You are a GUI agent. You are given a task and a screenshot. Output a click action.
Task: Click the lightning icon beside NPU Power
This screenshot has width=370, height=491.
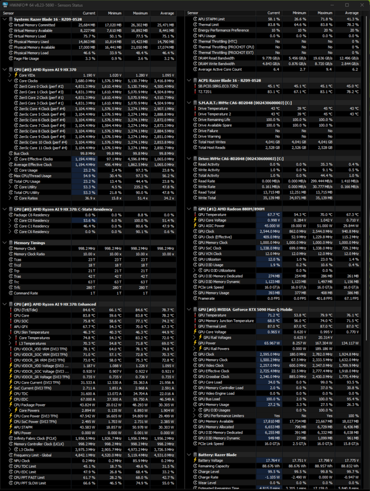pyautogui.click(x=10, y=433)
